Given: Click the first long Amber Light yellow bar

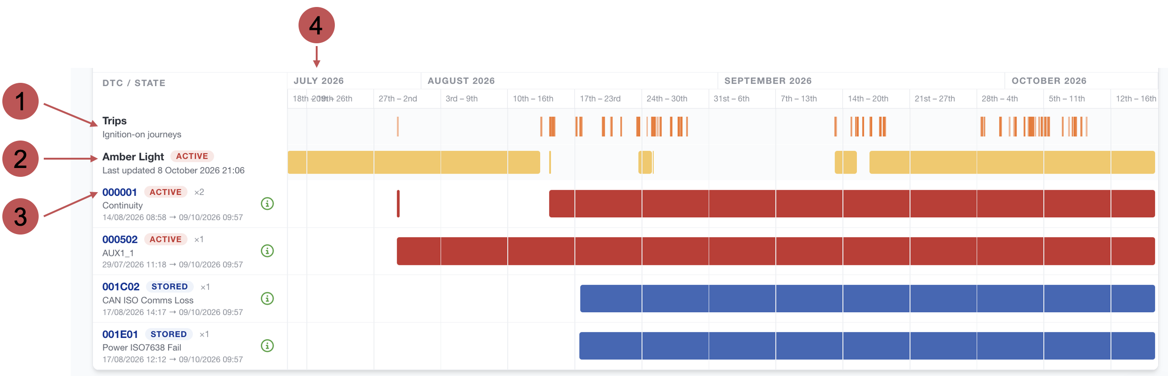Looking at the screenshot, I should (x=414, y=162).
